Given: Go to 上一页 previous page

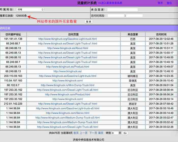Looking at the screenshot, I should [84, 133].
